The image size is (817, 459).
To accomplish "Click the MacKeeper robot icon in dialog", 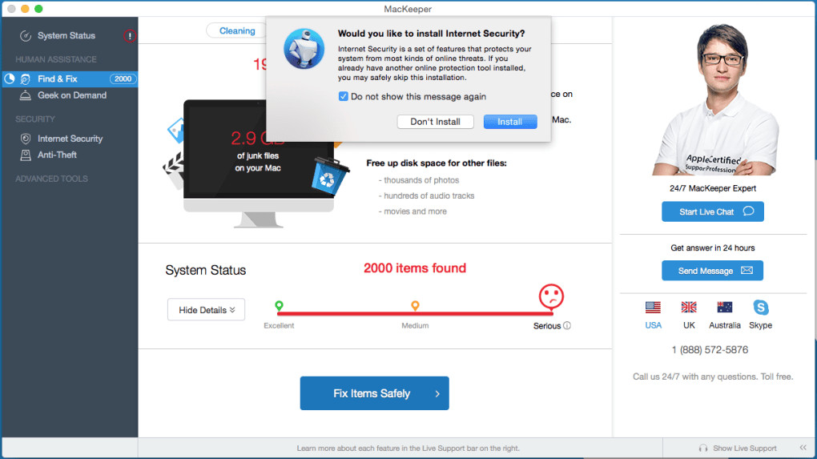I will (x=304, y=49).
